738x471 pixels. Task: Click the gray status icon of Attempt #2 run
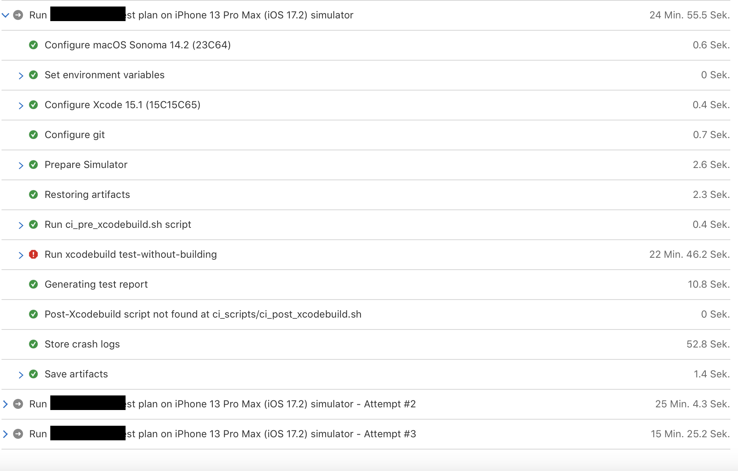pos(18,404)
